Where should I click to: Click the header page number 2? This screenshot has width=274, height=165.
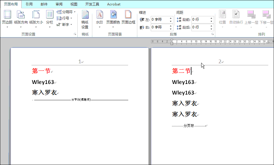220,62
